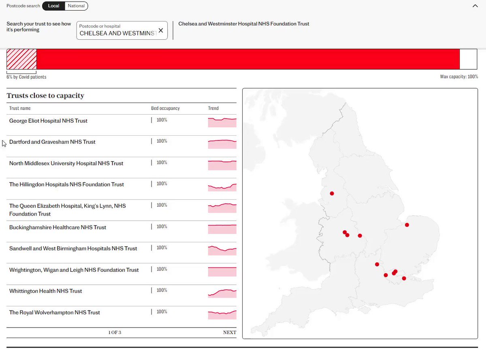Click the Trend column header

[213, 108]
